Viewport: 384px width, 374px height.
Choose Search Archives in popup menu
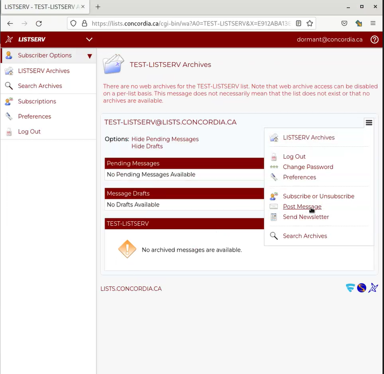(305, 236)
